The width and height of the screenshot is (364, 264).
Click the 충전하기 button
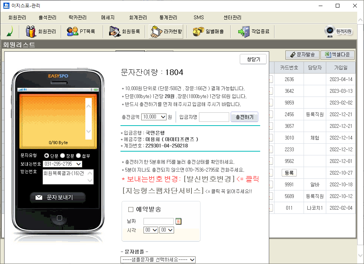click(x=244, y=117)
